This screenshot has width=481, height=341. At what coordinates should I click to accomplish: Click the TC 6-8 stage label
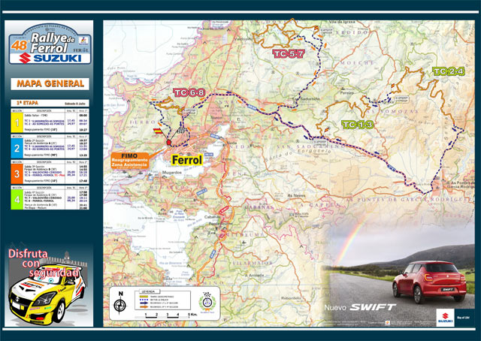tap(189, 92)
